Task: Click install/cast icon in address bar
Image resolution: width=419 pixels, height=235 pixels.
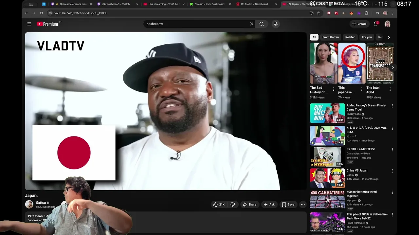Action: [x=312, y=13]
